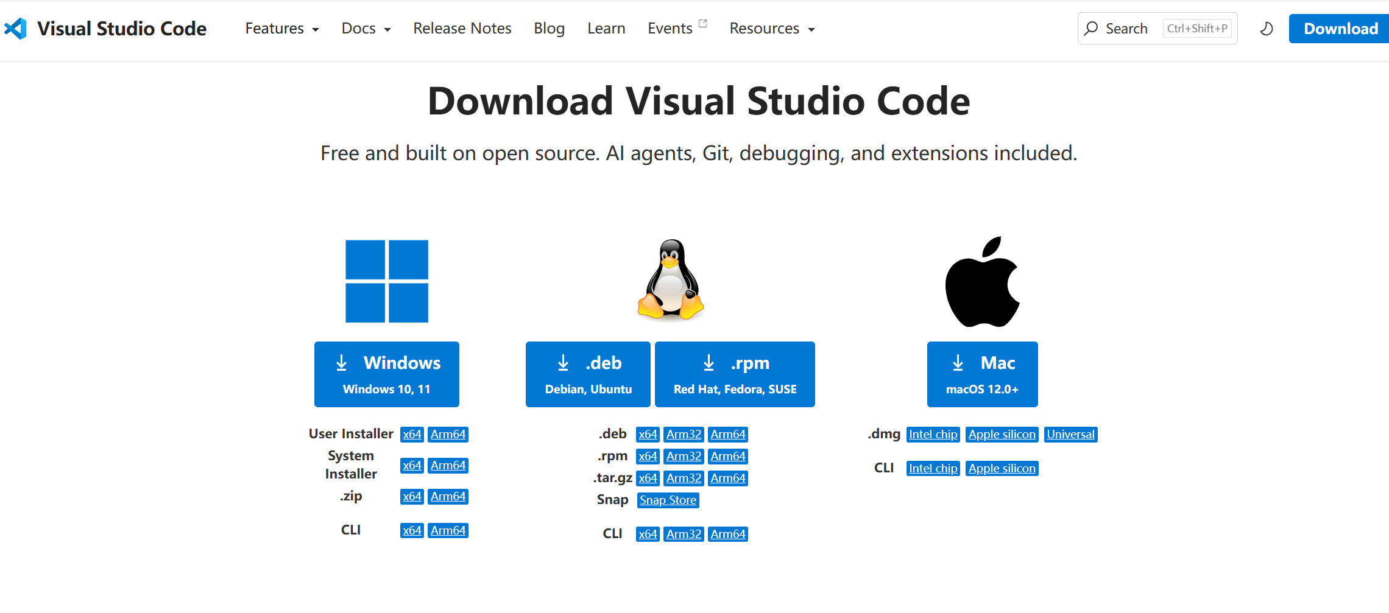Click the '.tar.gz' row label
This screenshot has height=613, width=1389.
612,478
